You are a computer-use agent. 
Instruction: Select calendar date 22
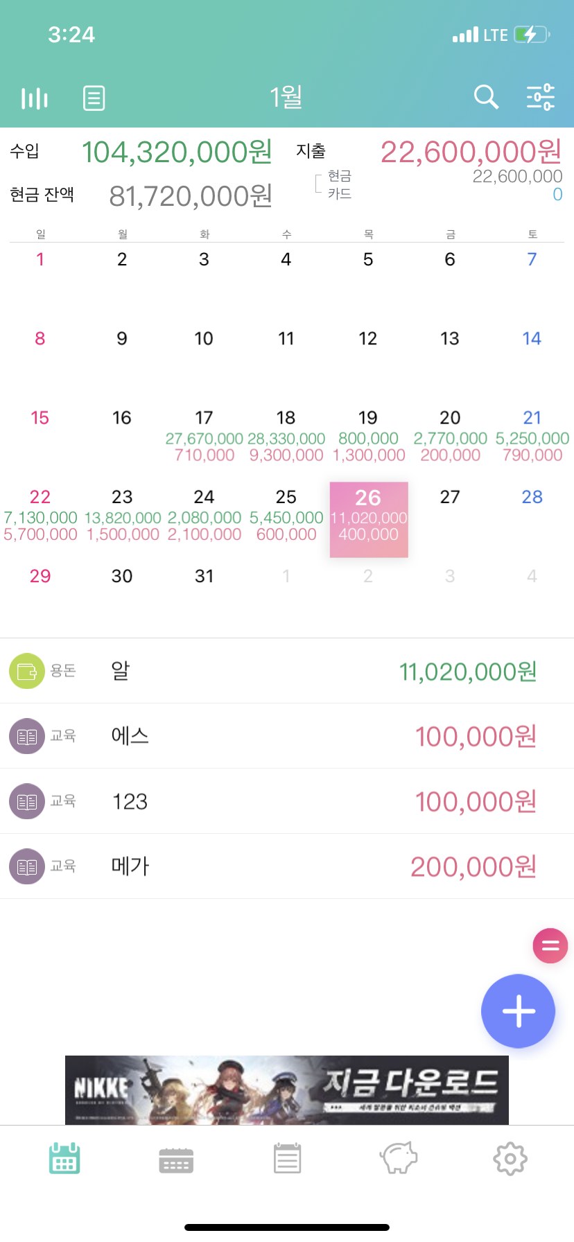(x=40, y=516)
